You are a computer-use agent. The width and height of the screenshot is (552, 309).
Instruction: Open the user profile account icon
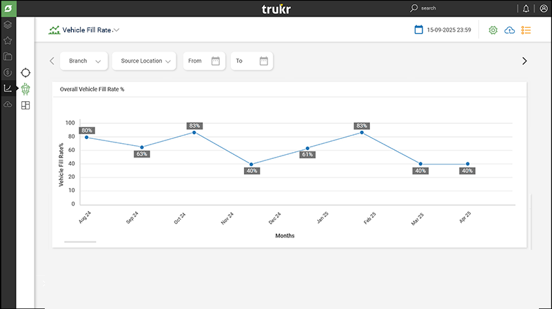click(543, 8)
